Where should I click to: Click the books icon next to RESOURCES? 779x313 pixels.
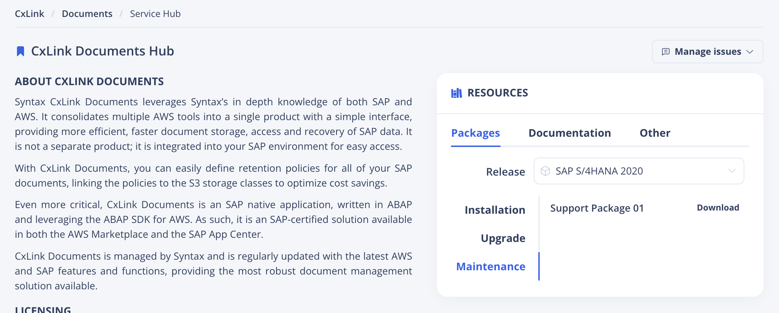pos(456,93)
